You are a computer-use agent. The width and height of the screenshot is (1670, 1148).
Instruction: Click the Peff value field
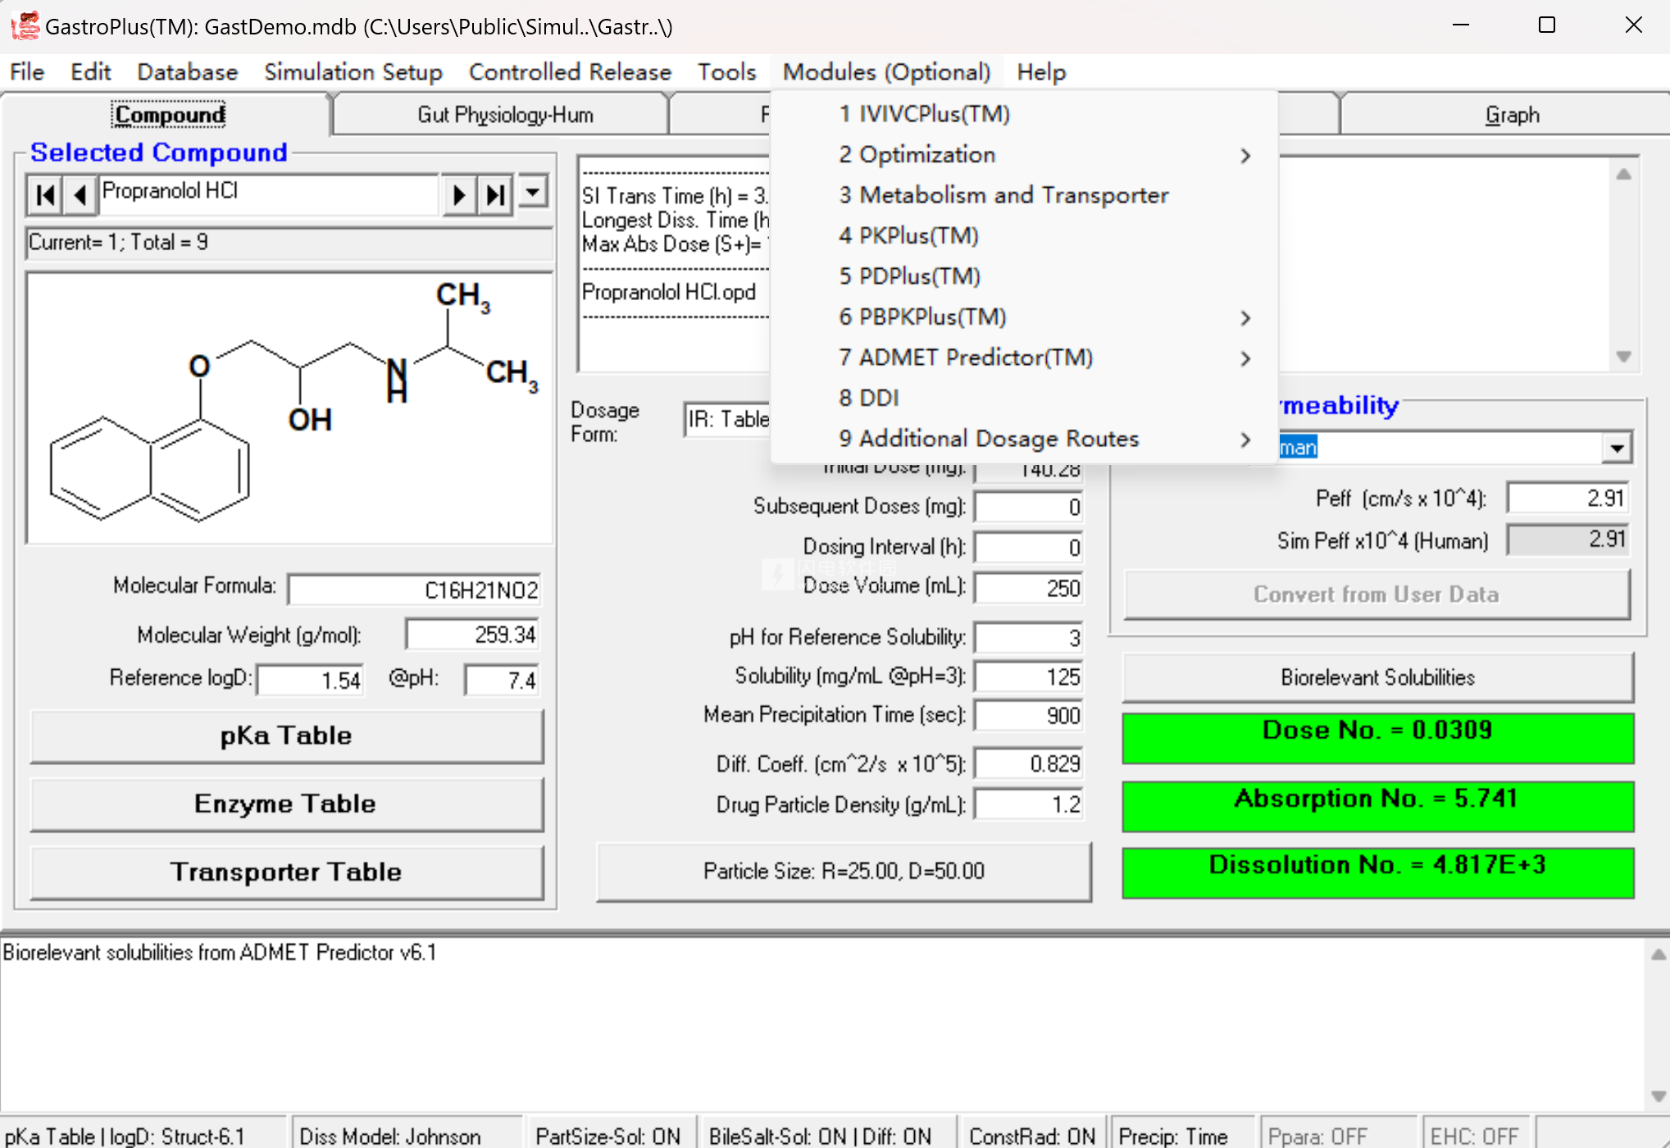point(1568,498)
